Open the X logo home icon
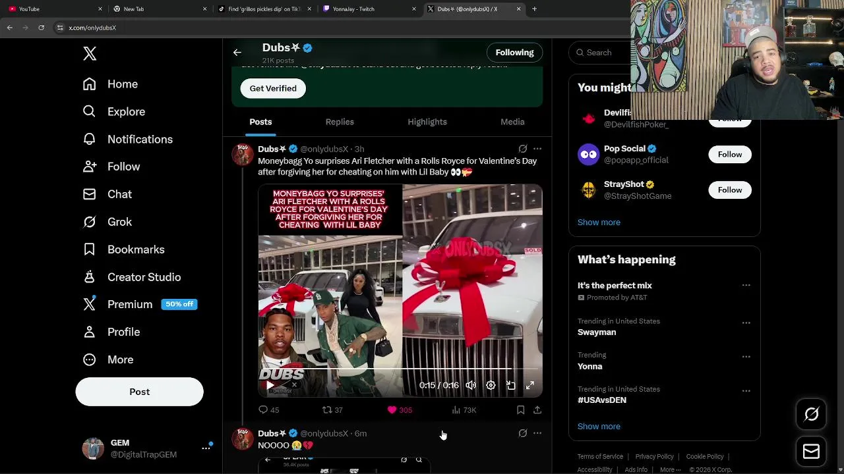 (90, 54)
